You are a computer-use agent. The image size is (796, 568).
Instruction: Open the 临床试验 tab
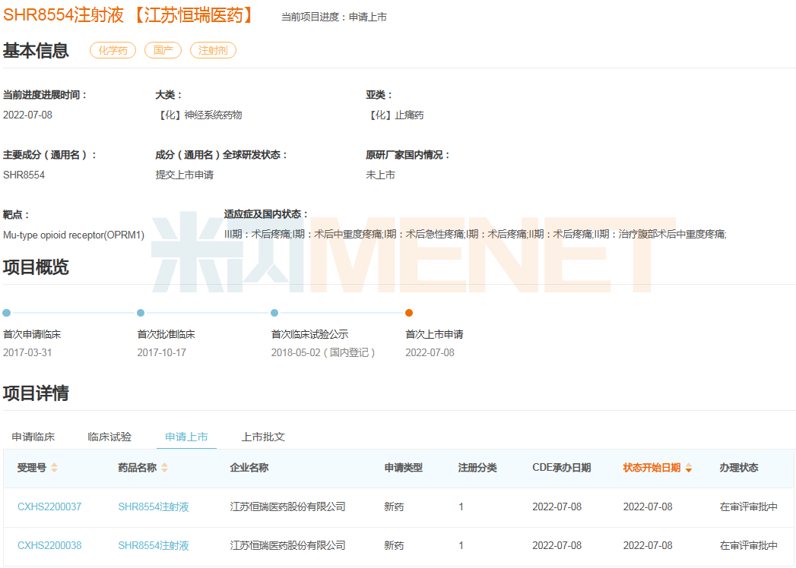(109, 437)
